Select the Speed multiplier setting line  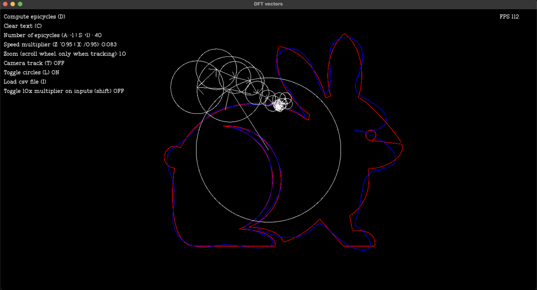click(x=60, y=44)
